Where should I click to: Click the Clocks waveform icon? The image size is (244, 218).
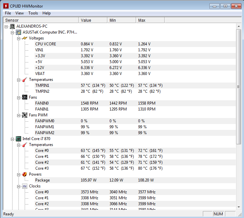coord(25,186)
